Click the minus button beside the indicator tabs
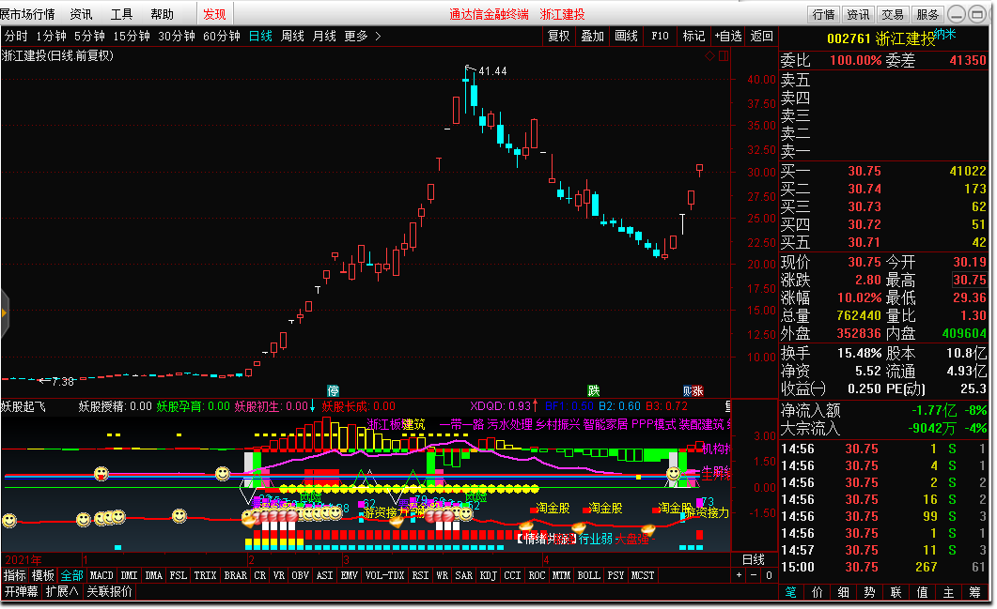 [754, 575]
